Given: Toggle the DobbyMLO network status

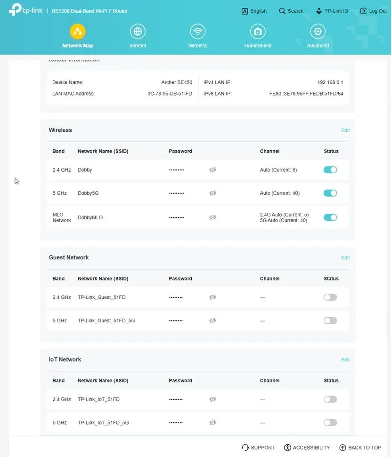Looking at the screenshot, I should tap(330, 217).
